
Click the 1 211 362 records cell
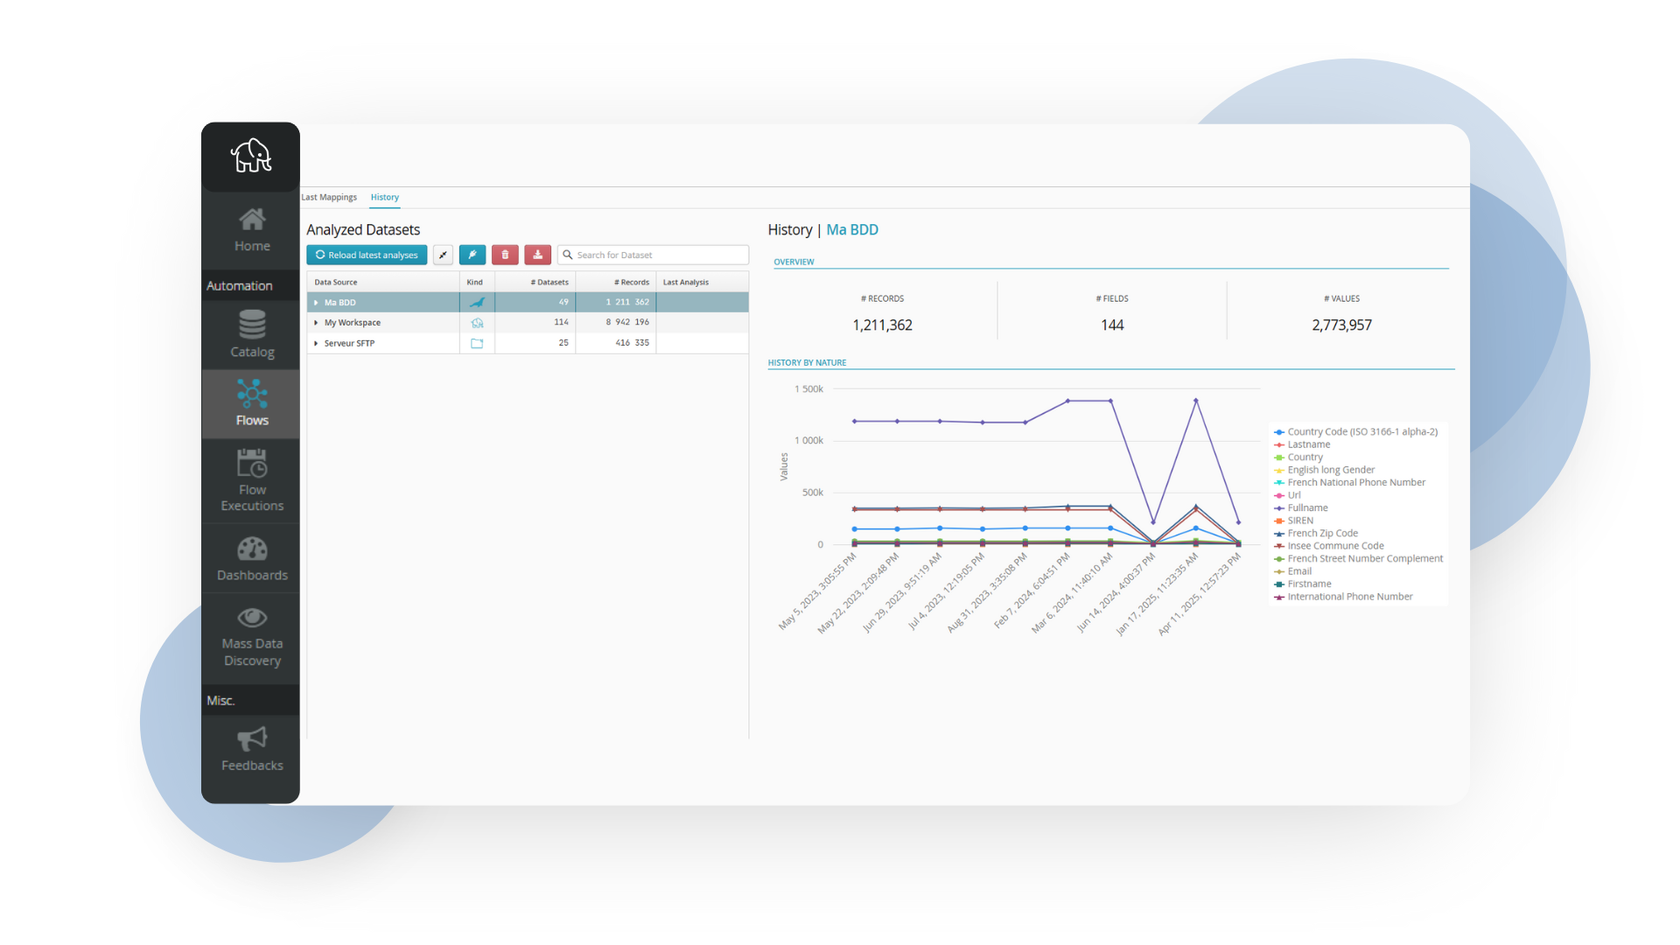pyautogui.click(x=616, y=302)
